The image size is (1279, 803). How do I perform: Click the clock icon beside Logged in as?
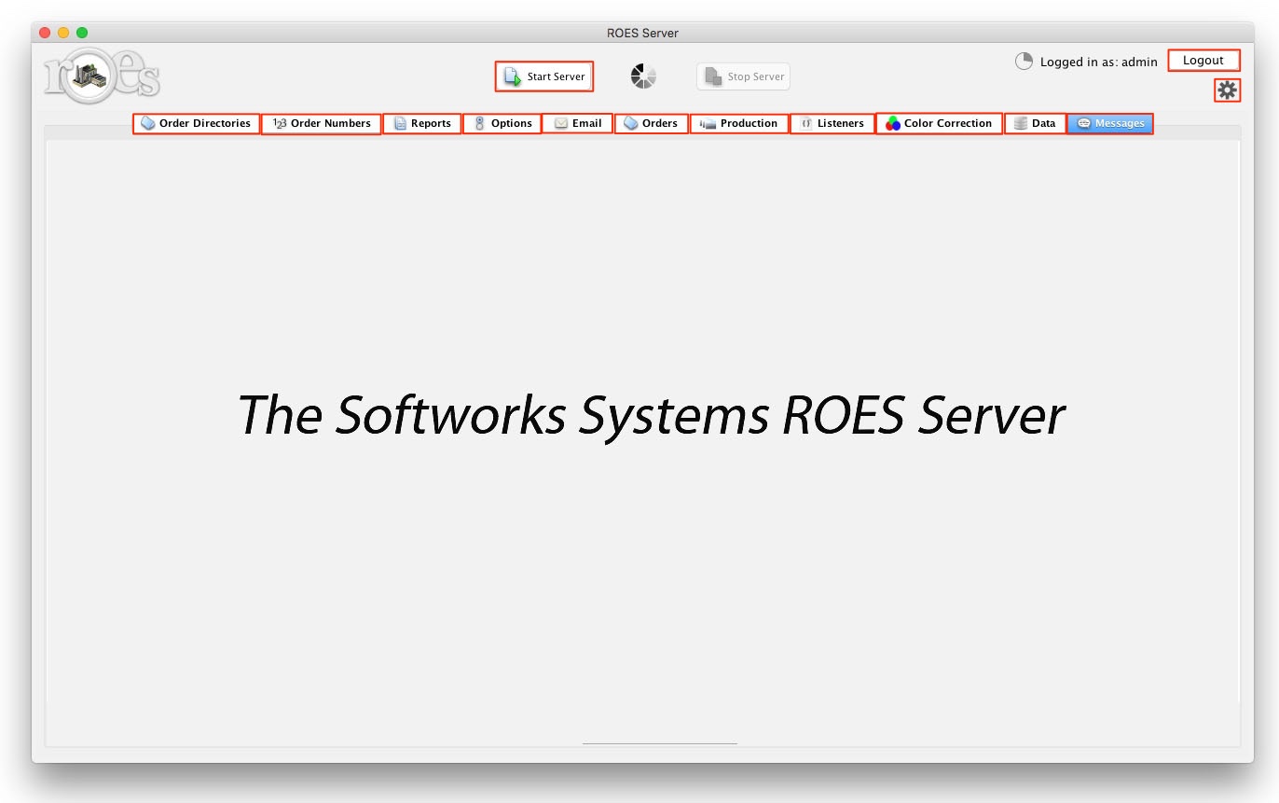point(1023,61)
